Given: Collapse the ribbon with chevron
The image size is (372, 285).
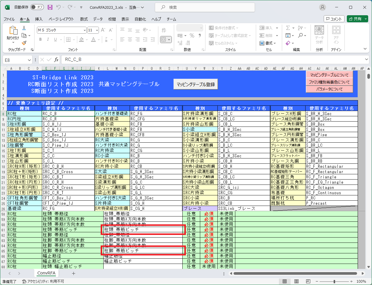Looking at the screenshot, I should 365,49.
